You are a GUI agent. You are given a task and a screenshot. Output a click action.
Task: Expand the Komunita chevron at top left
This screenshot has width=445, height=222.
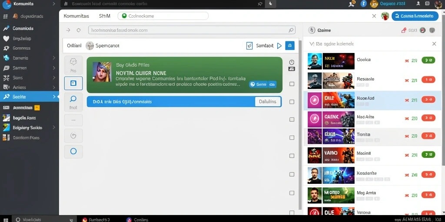(54, 4)
